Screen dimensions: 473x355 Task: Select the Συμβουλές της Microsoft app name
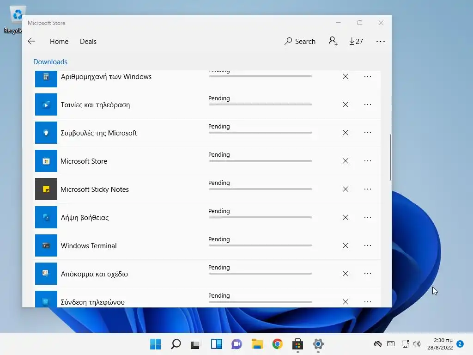point(99,133)
